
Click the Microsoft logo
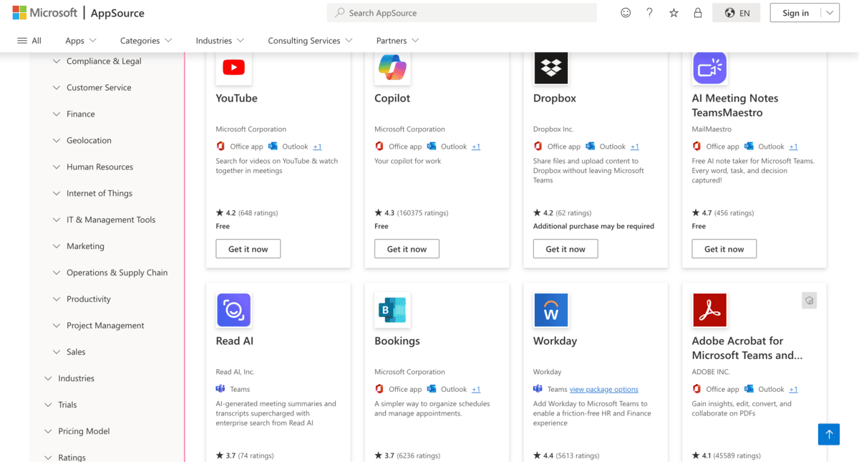tap(44, 12)
